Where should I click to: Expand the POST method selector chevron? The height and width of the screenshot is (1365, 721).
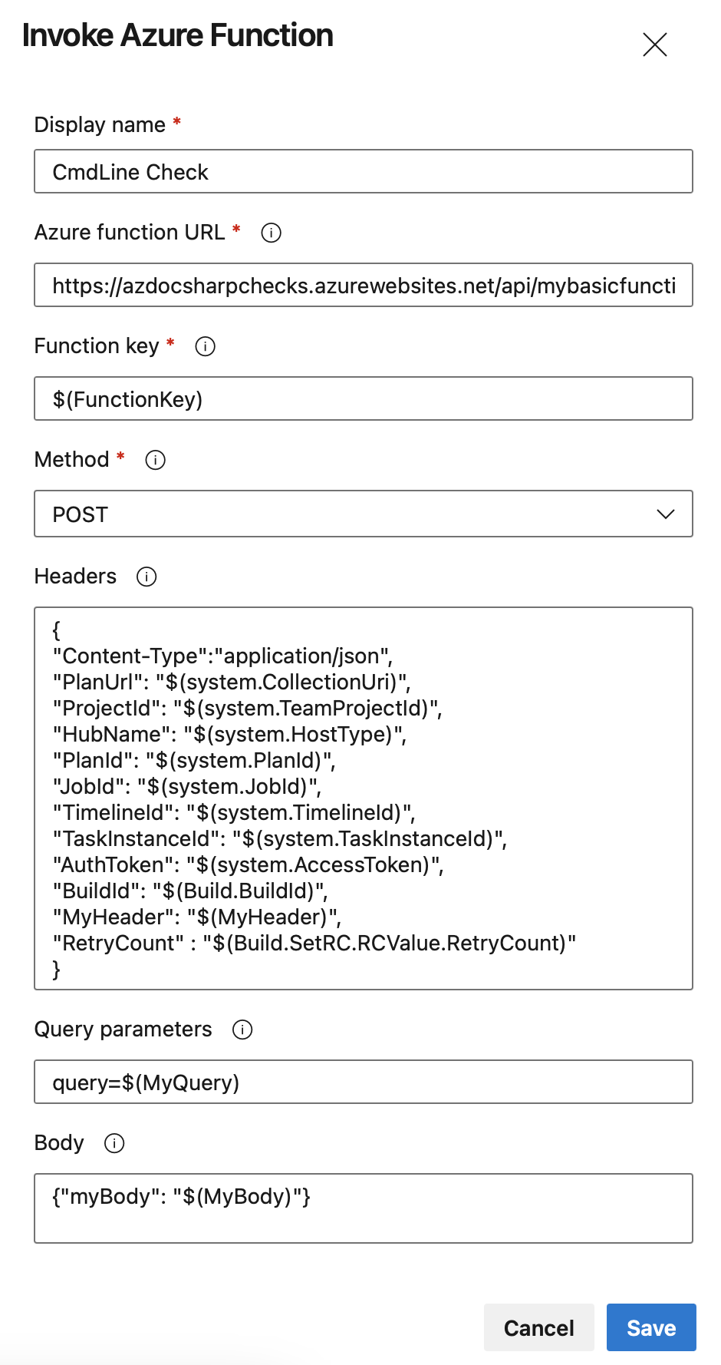click(x=667, y=514)
